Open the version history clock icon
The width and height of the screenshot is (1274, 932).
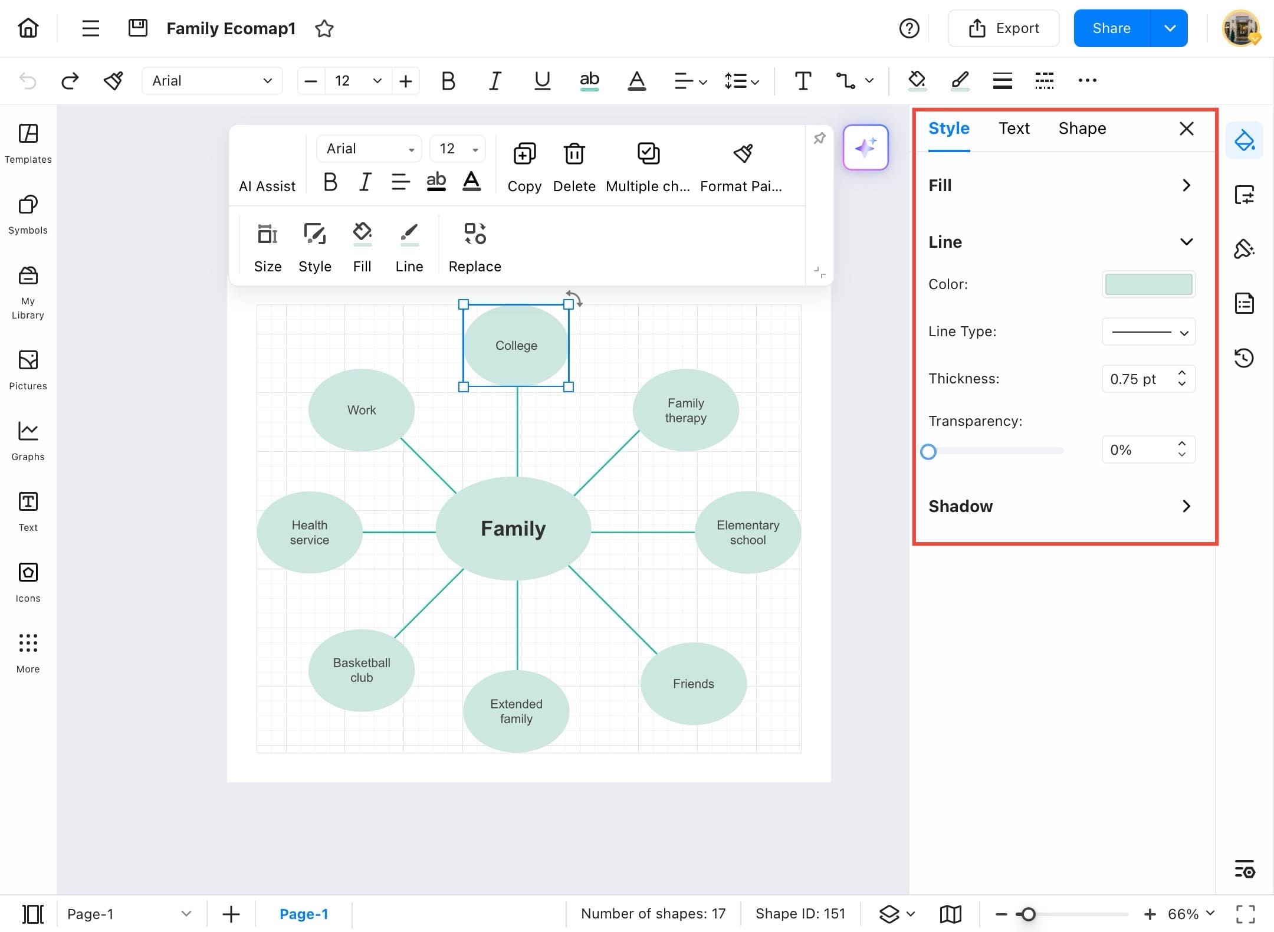tap(1244, 357)
